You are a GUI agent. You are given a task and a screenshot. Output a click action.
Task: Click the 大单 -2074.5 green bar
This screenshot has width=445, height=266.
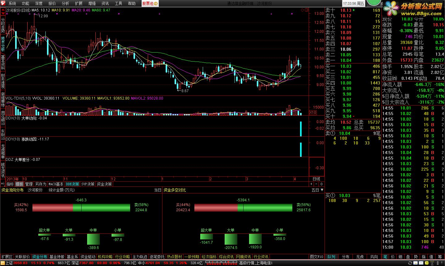pyautogui.click(x=231, y=239)
